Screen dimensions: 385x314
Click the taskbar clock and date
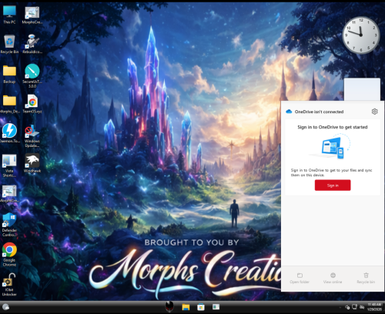374,307
